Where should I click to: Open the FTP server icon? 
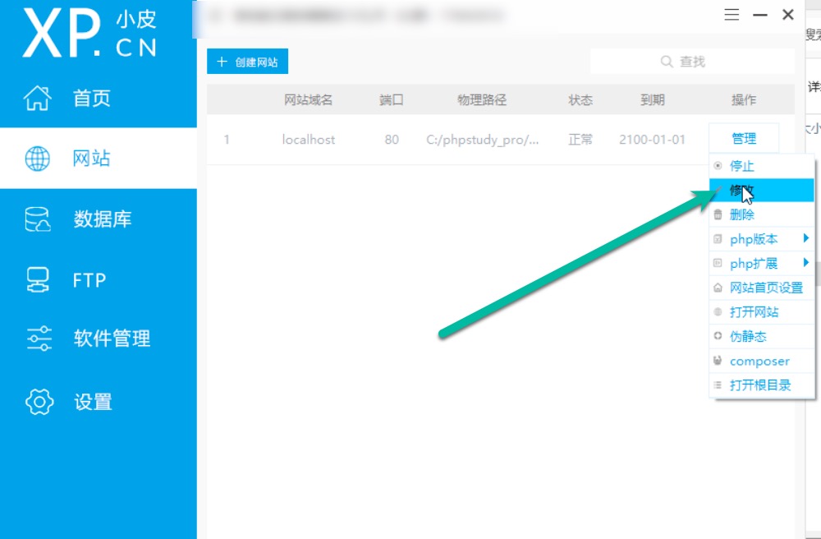[38, 279]
